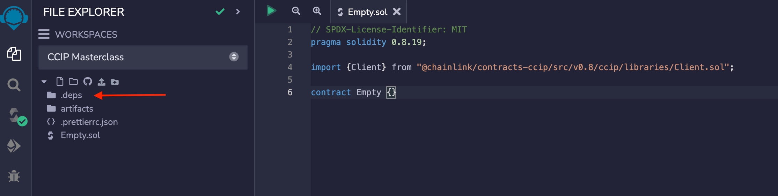Click the GitHub gist publish icon
Image resolution: width=778 pixels, height=196 pixels.
(x=88, y=82)
